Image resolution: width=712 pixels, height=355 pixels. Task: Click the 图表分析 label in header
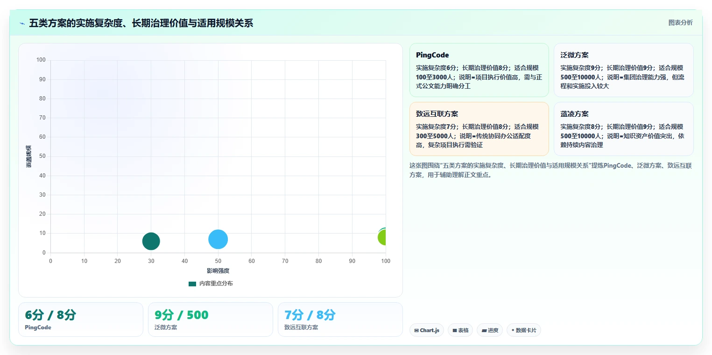[x=680, y=22]
